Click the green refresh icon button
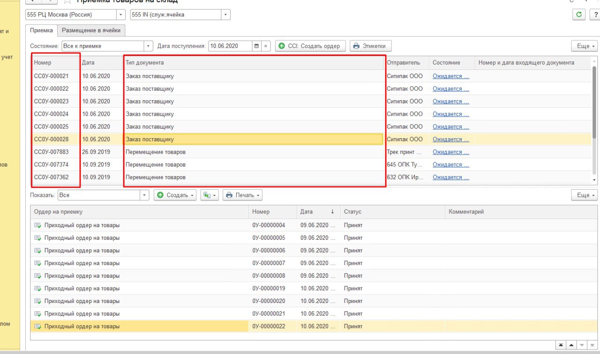Image resolution: width=600 pixels, height=354 pixels. pyautogui.click(x=579, y=15)
